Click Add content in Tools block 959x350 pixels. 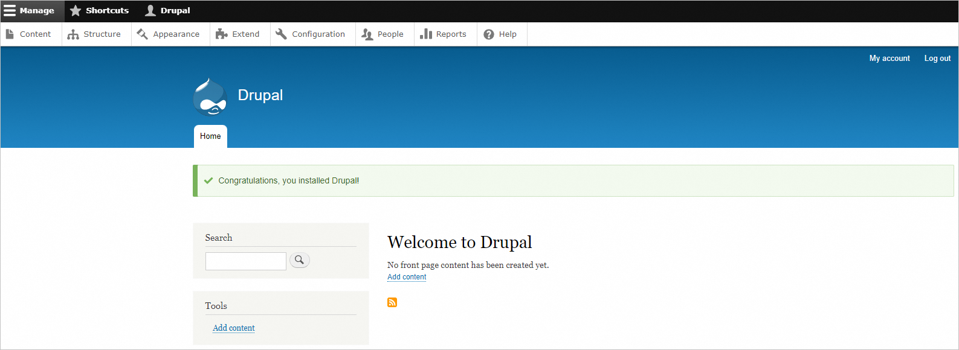click(234, 328)
